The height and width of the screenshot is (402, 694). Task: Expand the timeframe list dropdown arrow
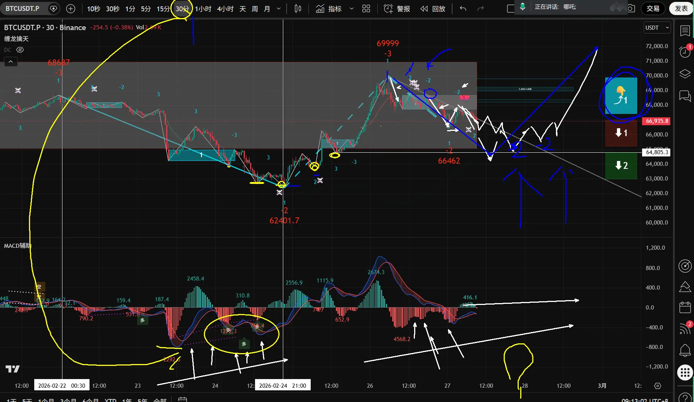point(279,9)
